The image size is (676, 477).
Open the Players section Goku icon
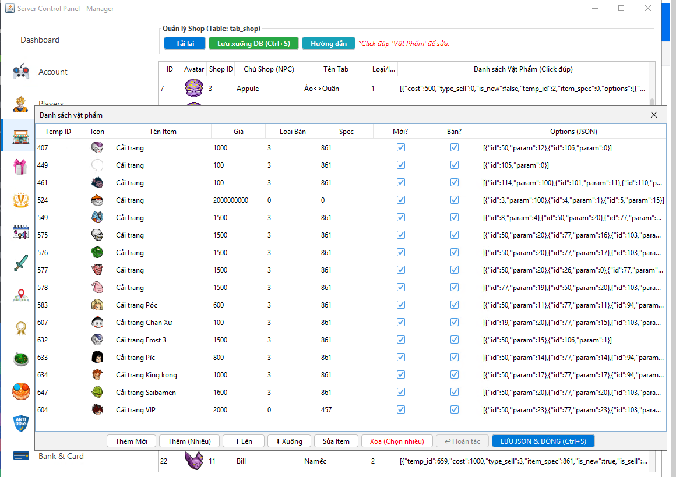[21, 104]
